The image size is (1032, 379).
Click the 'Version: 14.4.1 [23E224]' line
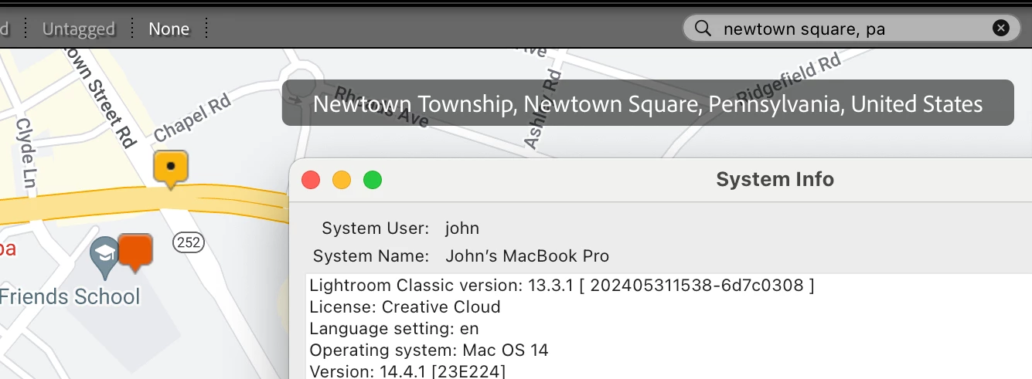point(407,371)
